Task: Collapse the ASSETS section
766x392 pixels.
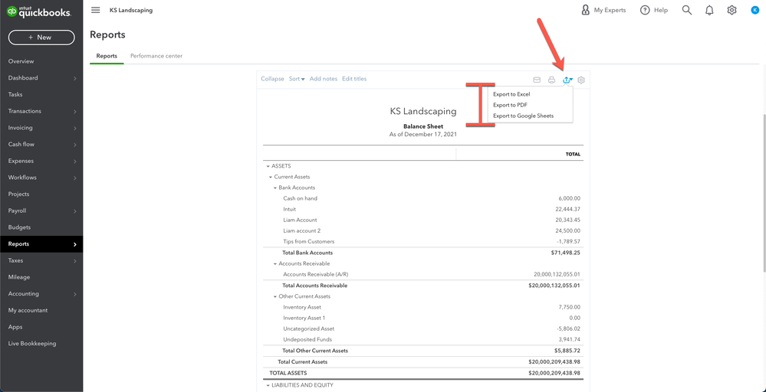Action: click(x=268, y=166)
